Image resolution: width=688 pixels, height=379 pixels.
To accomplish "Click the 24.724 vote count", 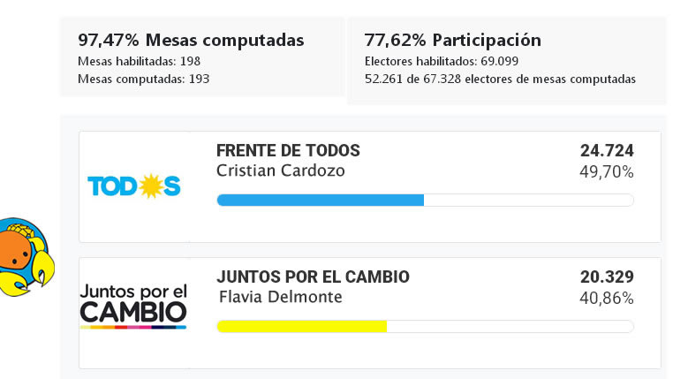I will [x=607, y=151].
